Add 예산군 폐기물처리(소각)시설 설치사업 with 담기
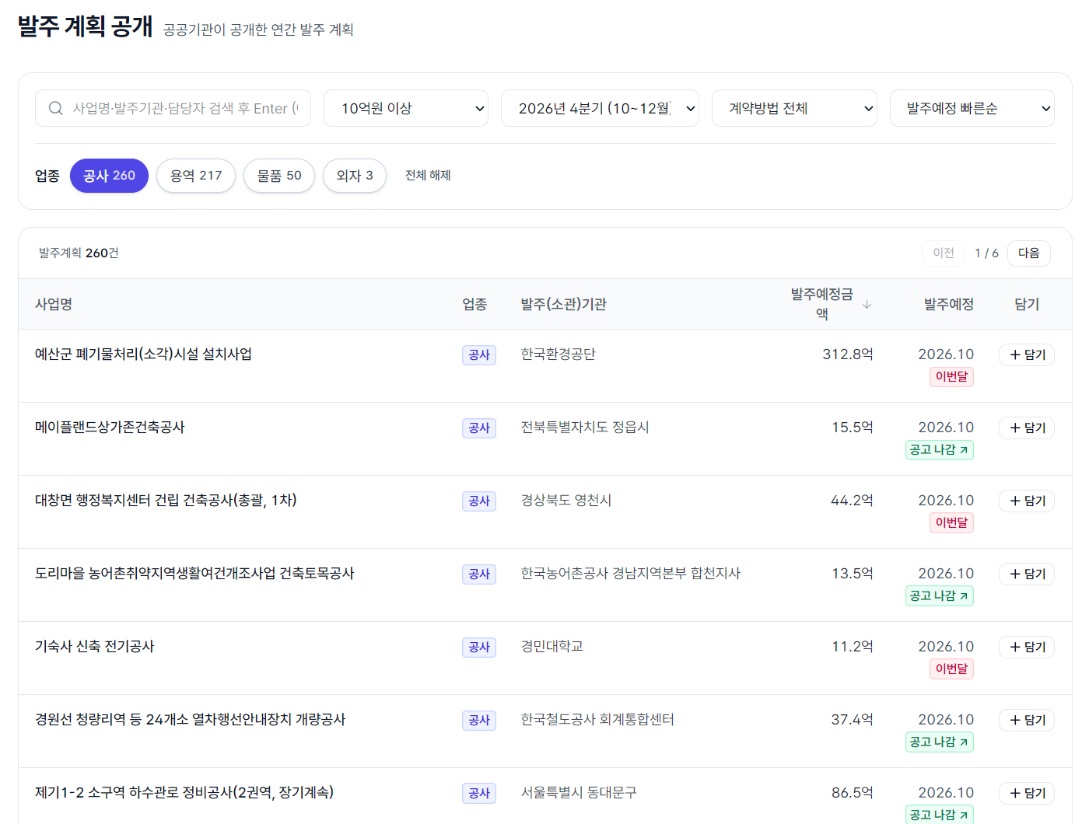 tap(1027, 355)
